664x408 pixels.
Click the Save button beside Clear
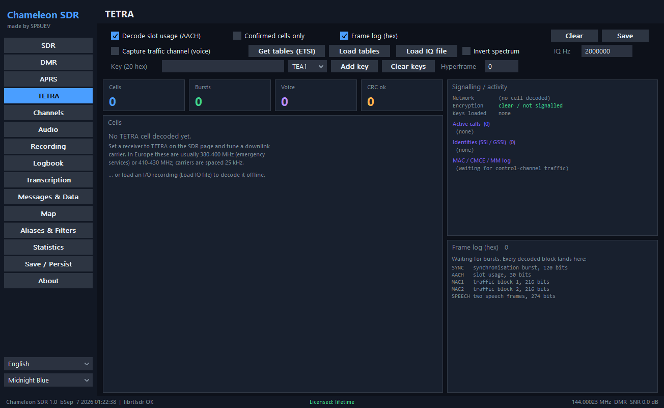[625, 36]
